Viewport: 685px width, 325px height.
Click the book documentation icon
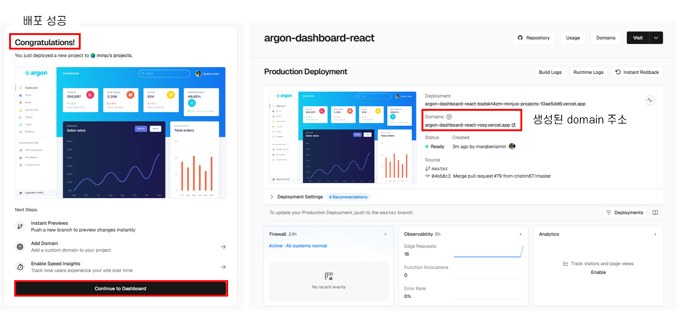click(x=655, y=212)
